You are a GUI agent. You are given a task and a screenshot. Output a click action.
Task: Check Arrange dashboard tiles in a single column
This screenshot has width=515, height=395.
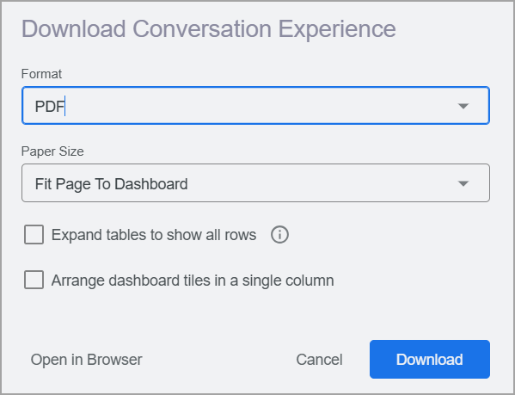pos(34,280)
